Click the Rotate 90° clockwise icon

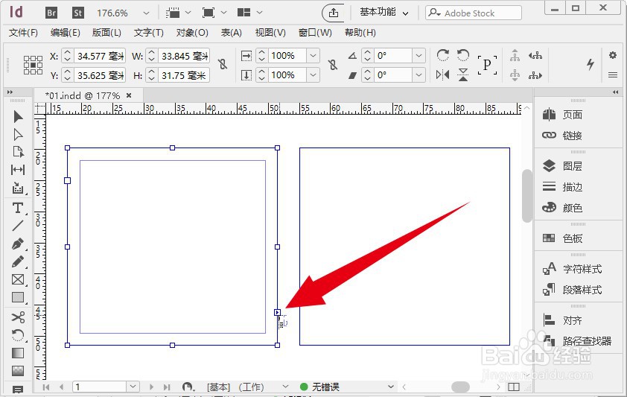[x=442, y=56]
